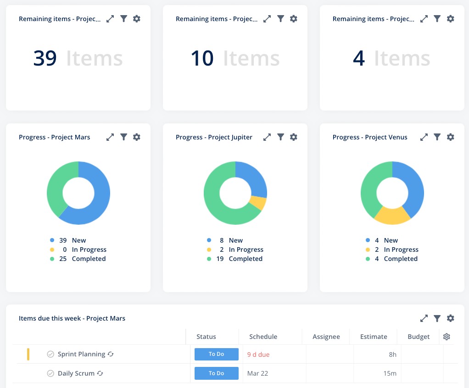The image size is (469, 388).
Task: Click the recurring icon next to Sprint Planning
Action: pyautogui.click(x=111, y=354)
